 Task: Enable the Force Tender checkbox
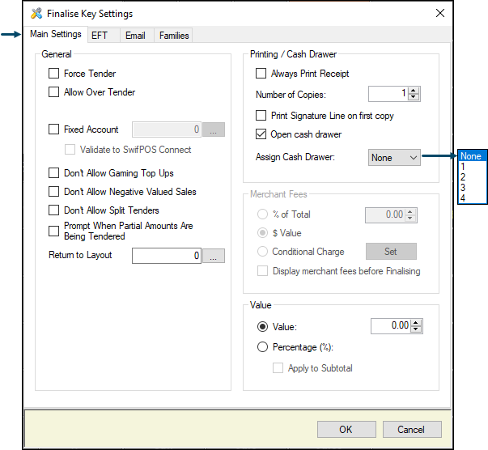pyautogui.click(x=54, y=74)
